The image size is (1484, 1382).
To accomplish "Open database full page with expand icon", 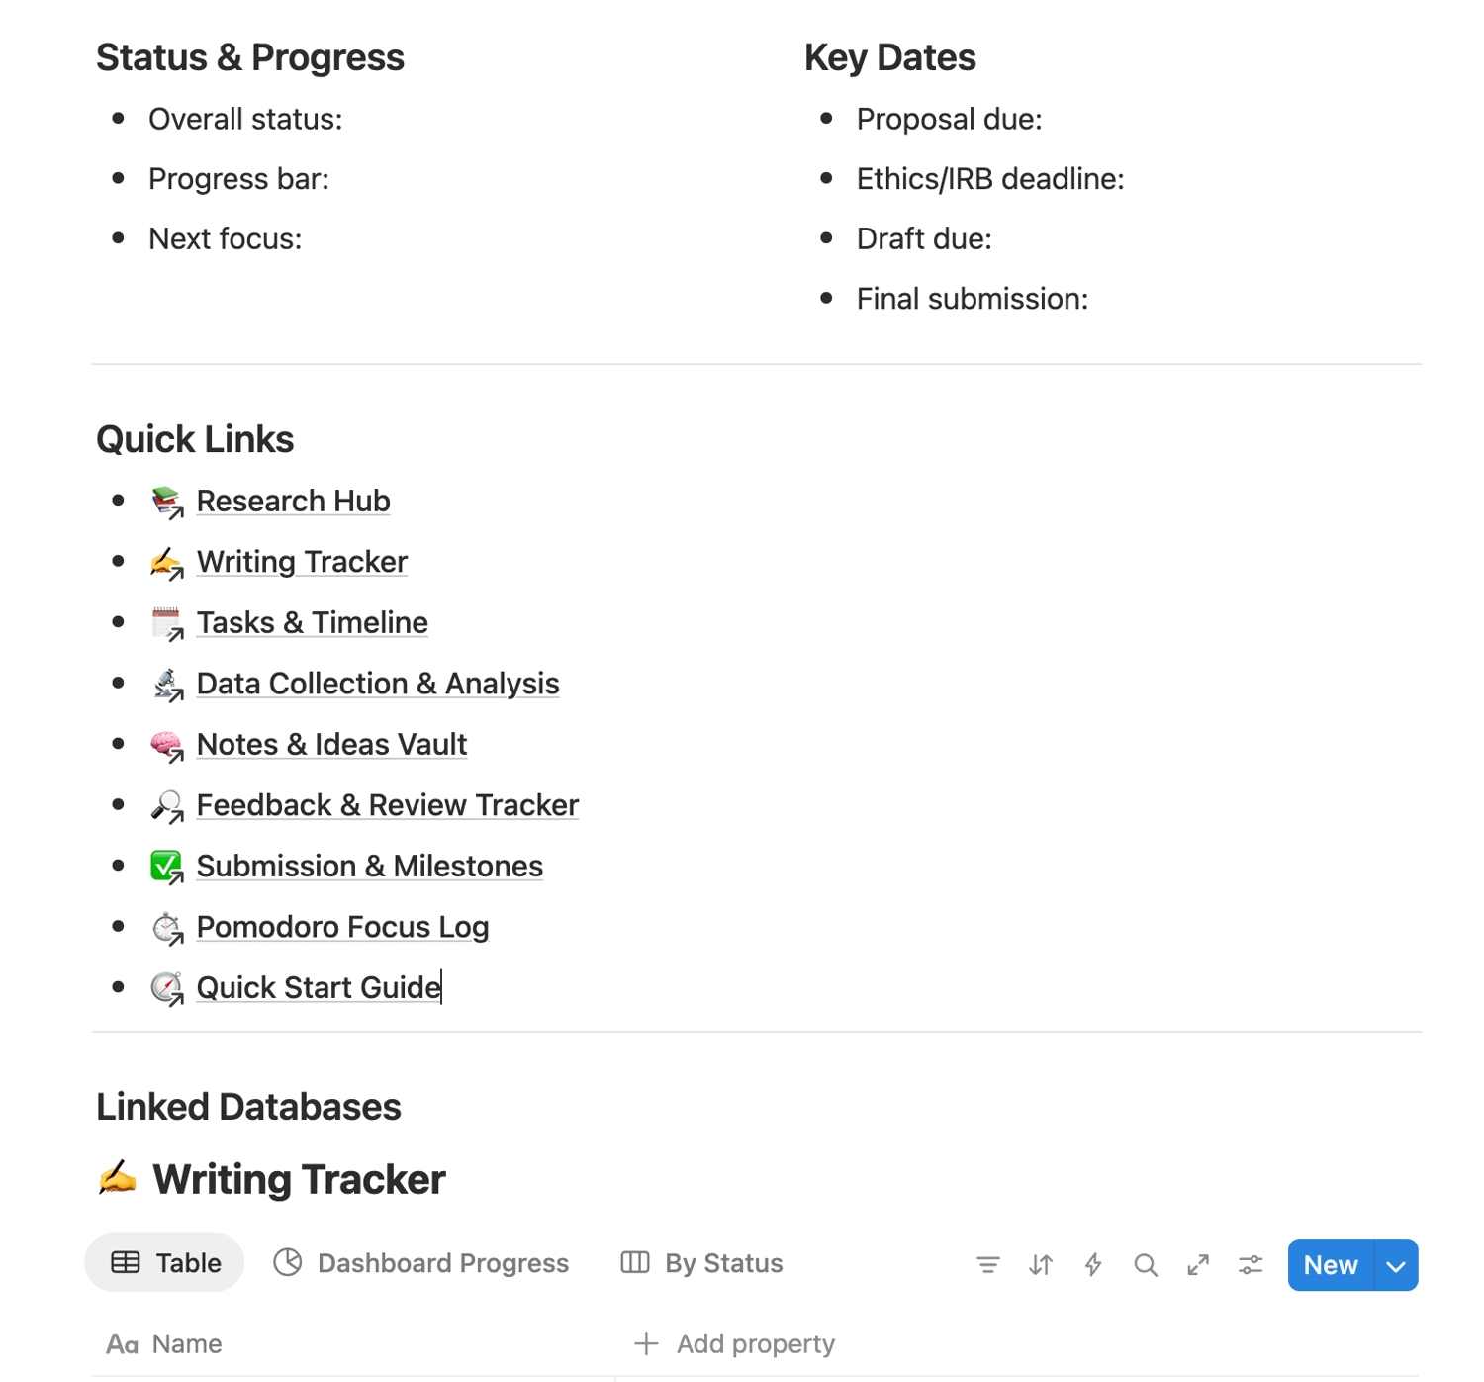I will tap(1198, 1264).
